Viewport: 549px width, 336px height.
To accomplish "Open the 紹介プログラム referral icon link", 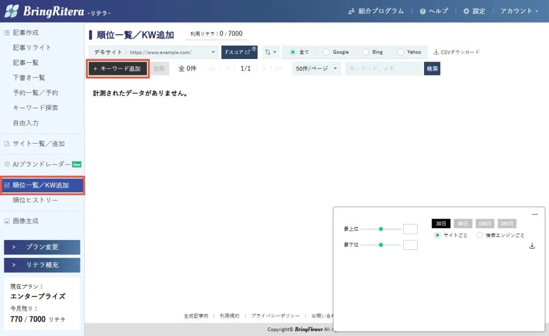I will pos(352,11).
